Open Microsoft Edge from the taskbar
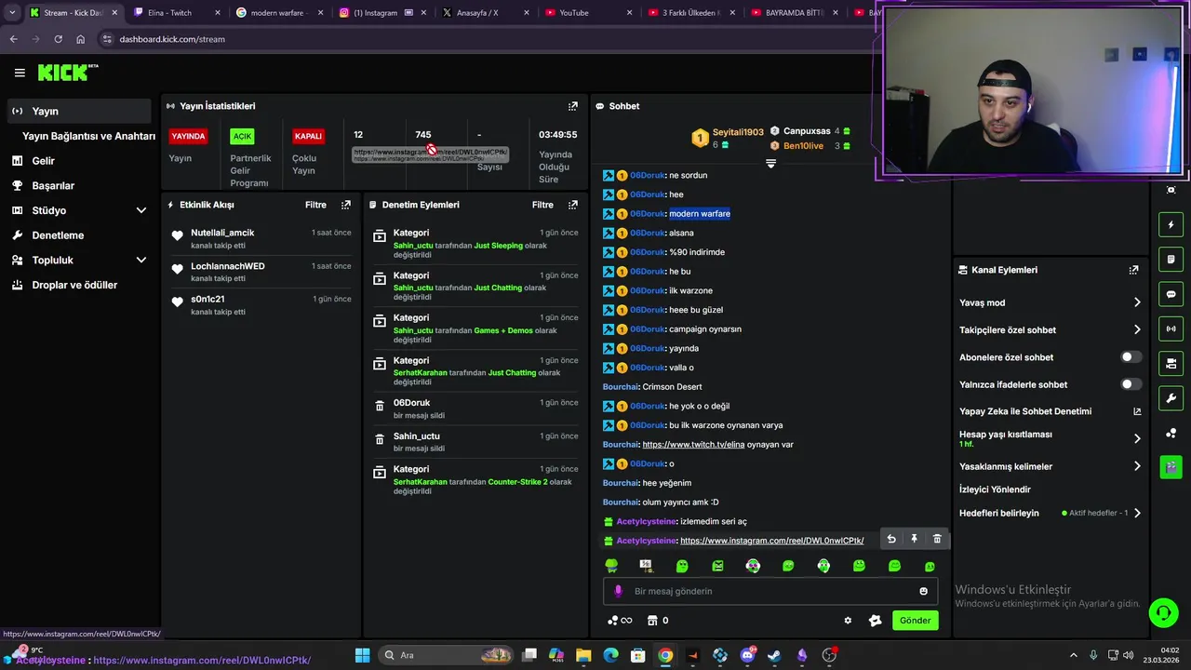The height and width of the screenshot is (670, 1191). pos(610,655)
